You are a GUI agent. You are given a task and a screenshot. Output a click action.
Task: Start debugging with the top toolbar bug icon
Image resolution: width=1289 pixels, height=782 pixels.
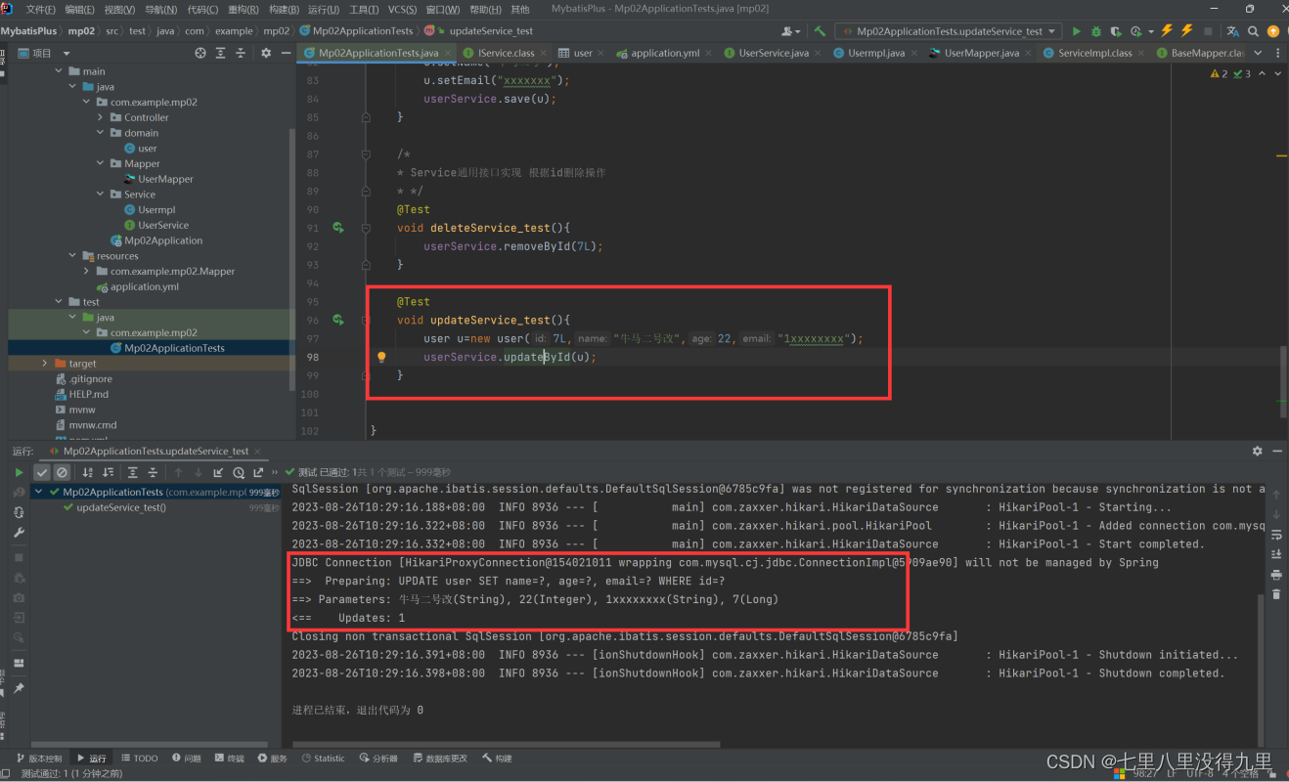pos(1096,31)
